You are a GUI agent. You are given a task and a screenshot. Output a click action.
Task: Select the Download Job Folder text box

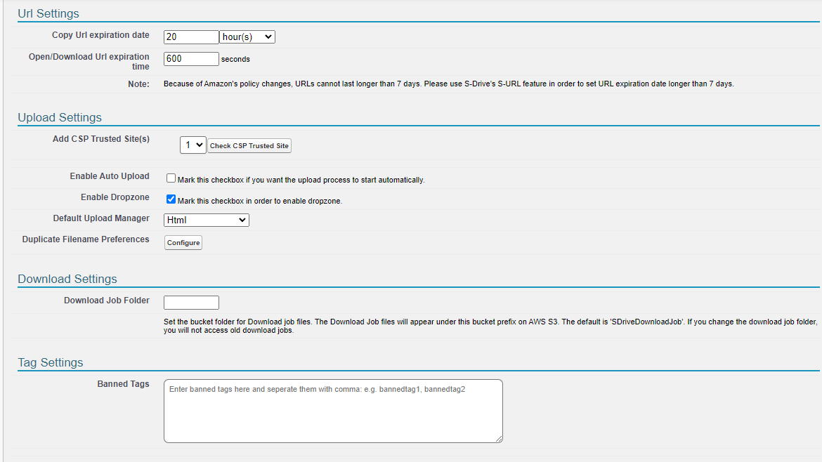tap(191, 303)
